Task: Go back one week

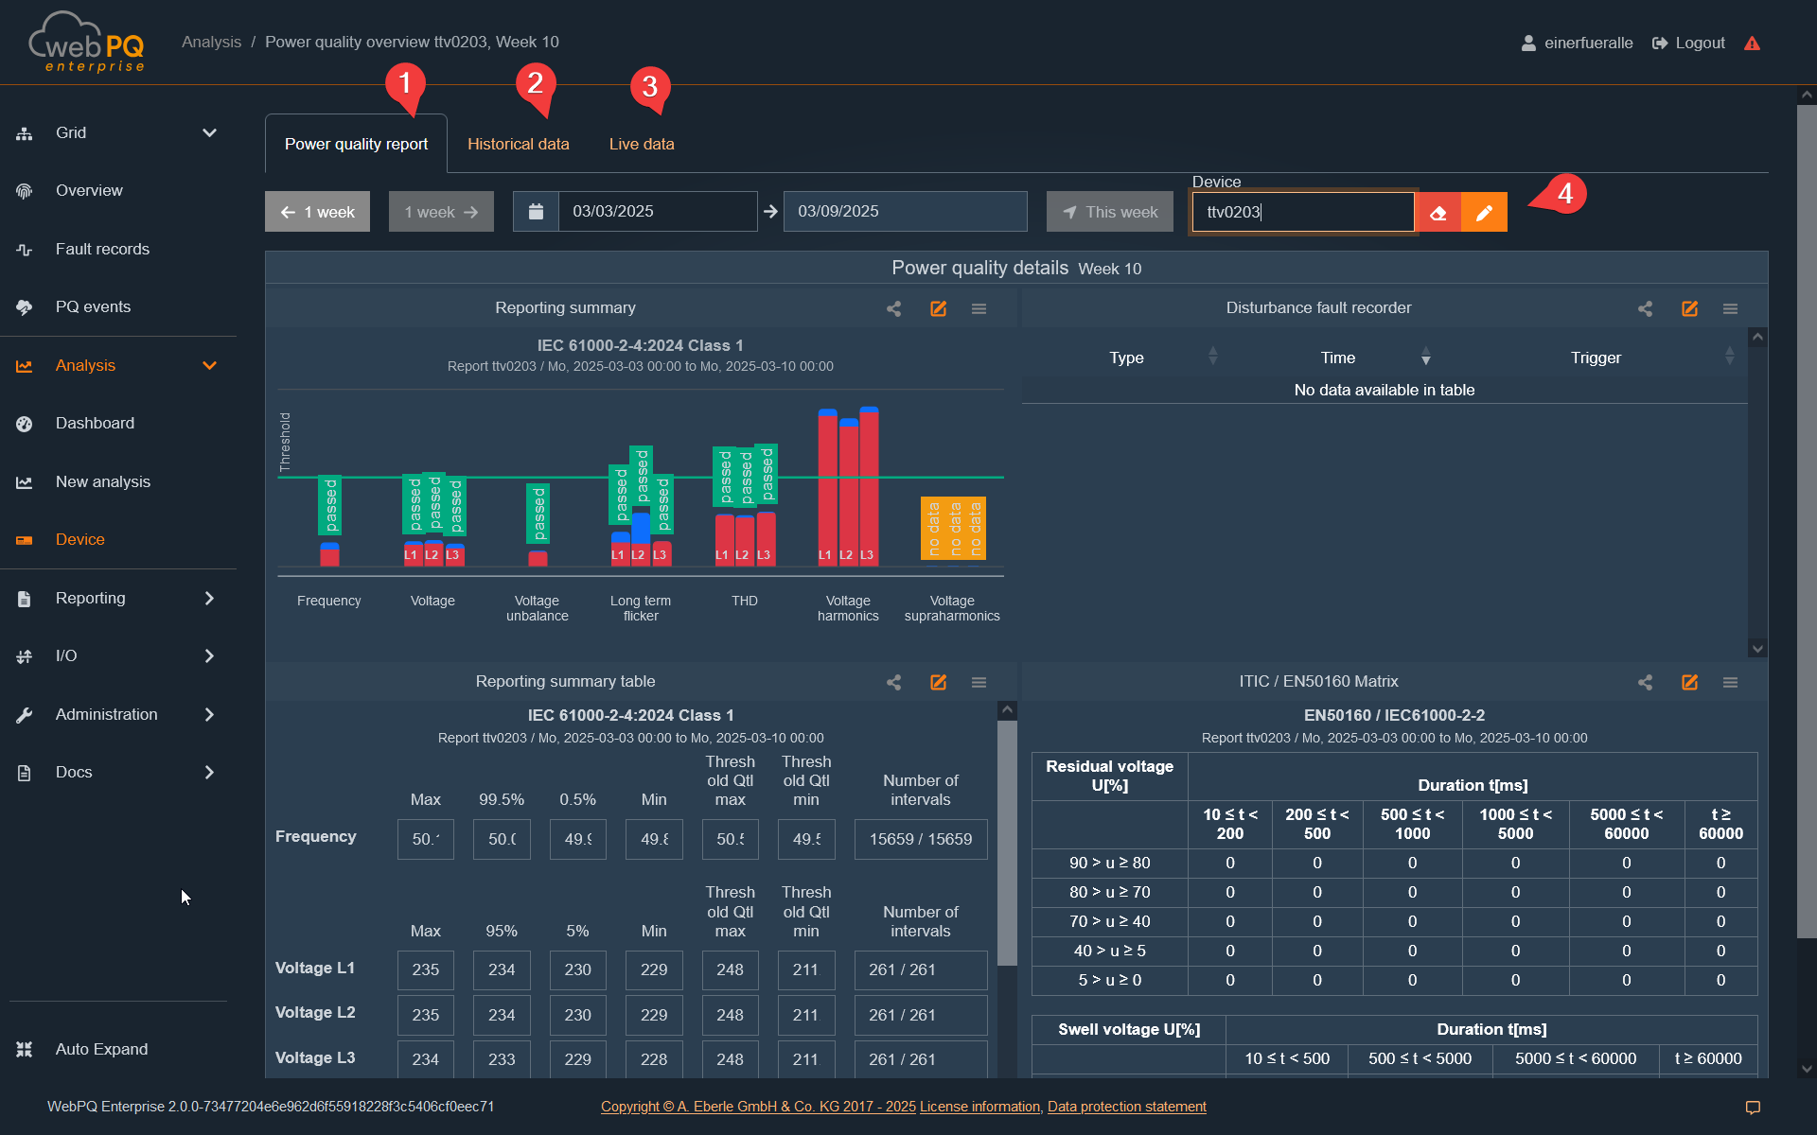Action: [x=317, y=212]
